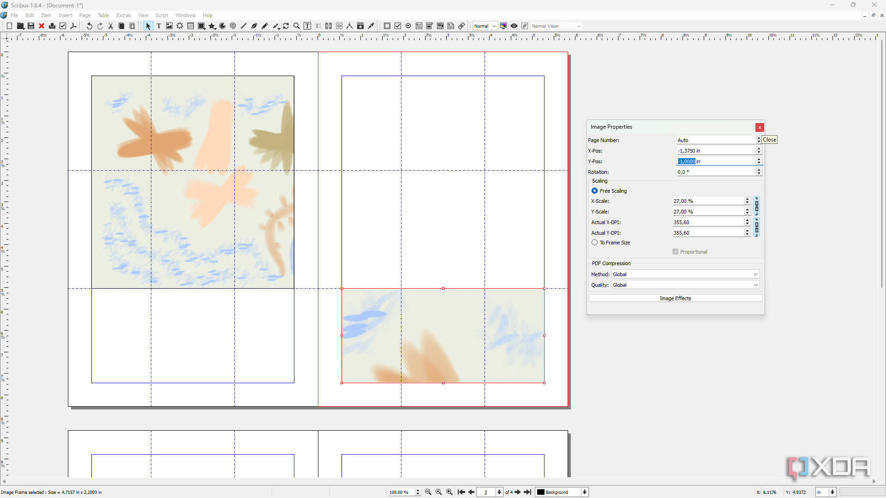The width and height of the screenshot is (886, 498).
Task: Open the Extras menu
Action: (x=124, y=15)
